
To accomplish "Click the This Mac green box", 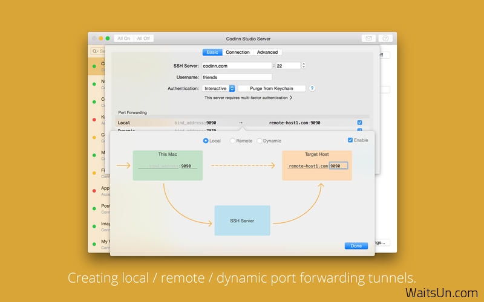I will pos(168,165).
